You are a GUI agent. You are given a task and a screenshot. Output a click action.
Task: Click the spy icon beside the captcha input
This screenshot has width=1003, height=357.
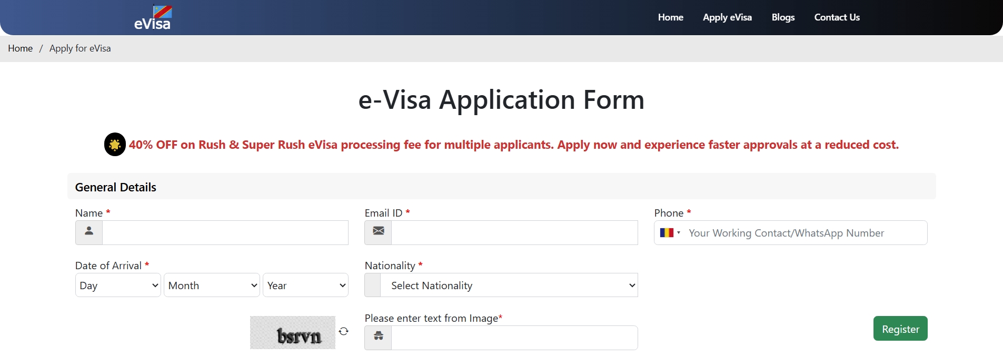(x=378, y=338)
